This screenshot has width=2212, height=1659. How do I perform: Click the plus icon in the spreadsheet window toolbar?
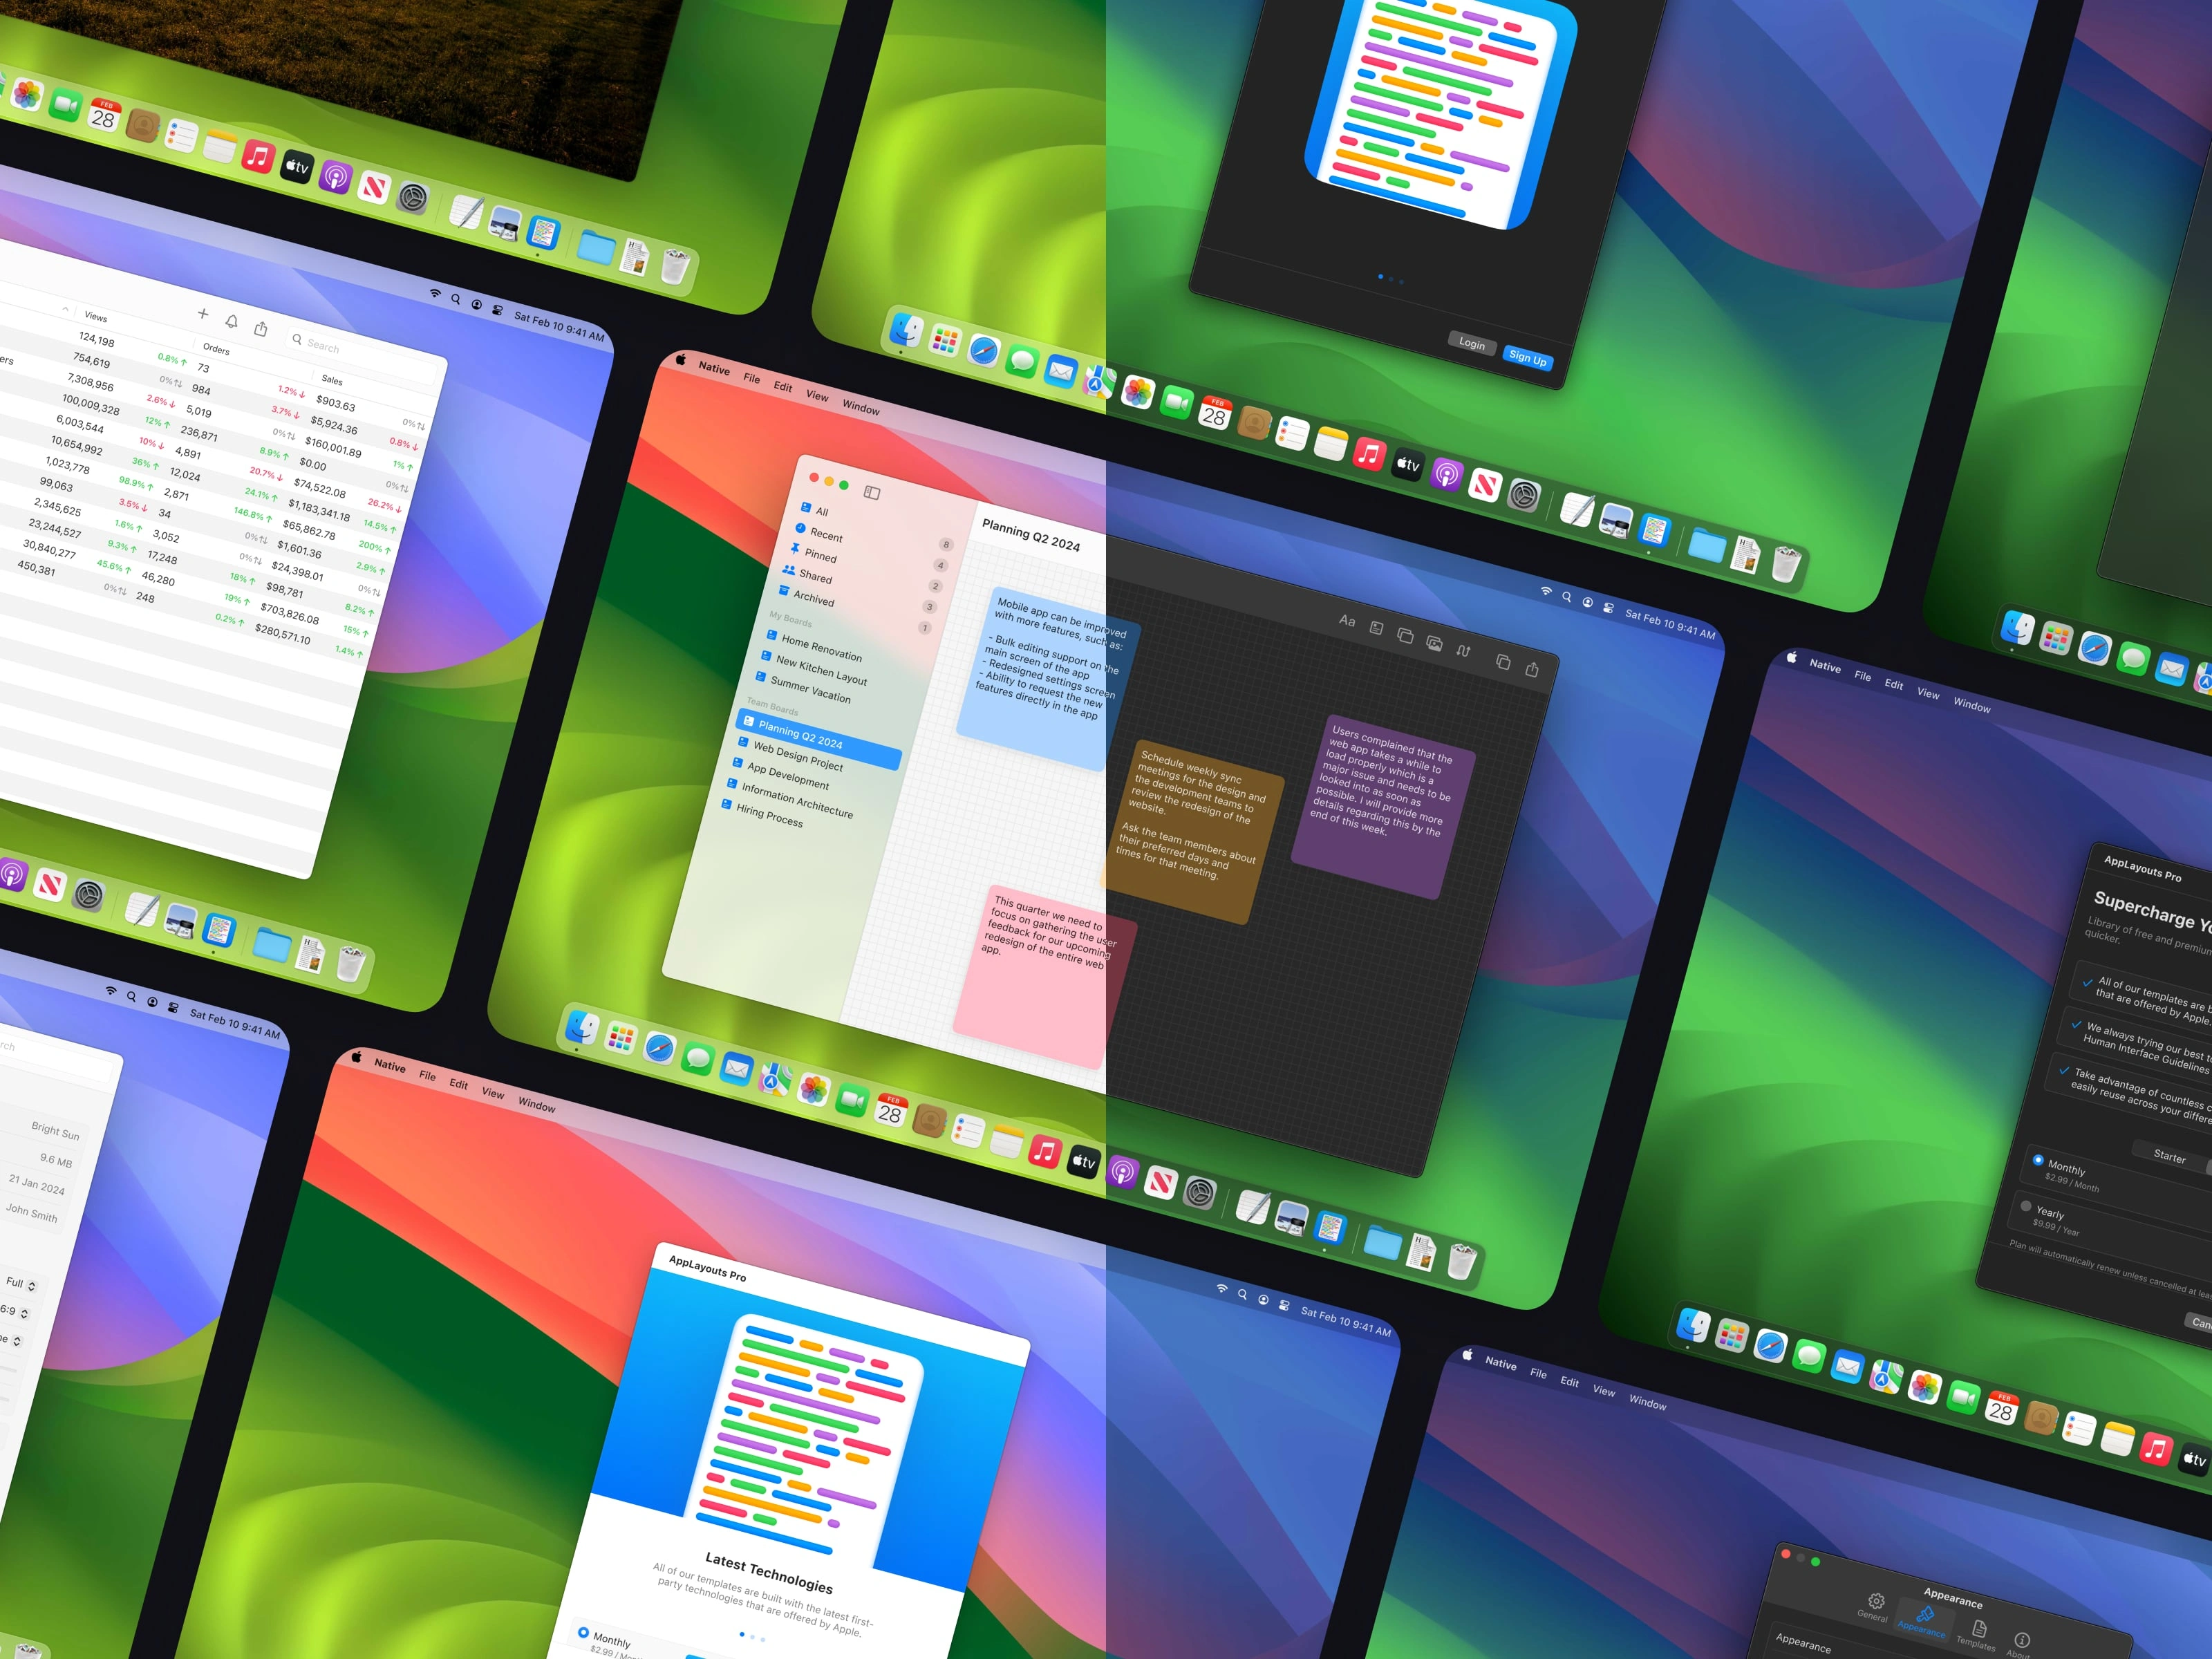(203, 314)
